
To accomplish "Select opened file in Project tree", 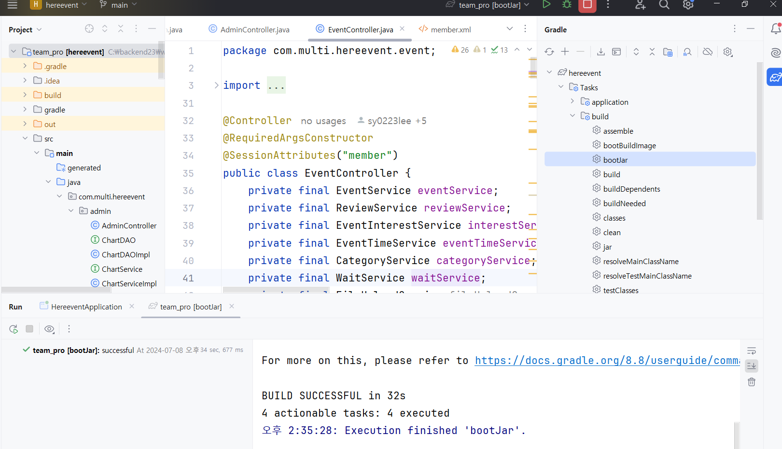I will tap(89, 29).
